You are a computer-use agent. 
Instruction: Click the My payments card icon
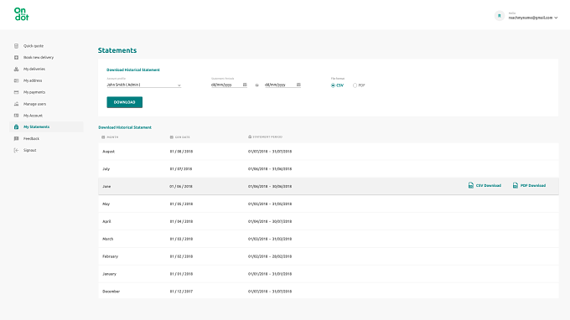(x=16, y=92)
